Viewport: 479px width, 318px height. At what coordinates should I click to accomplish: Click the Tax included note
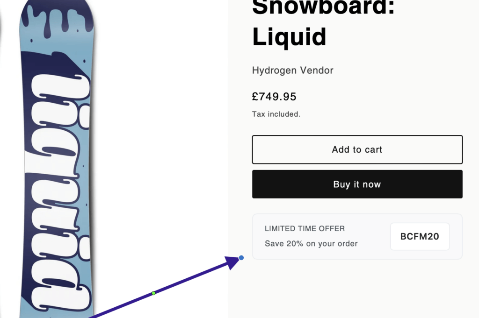point(276,114)
